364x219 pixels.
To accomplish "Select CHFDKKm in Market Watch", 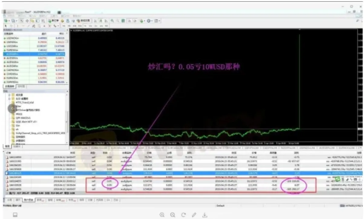I will [34, 74].
